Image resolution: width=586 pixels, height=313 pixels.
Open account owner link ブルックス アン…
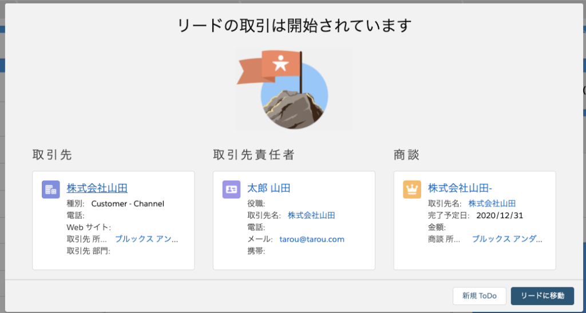pos(146,239)
